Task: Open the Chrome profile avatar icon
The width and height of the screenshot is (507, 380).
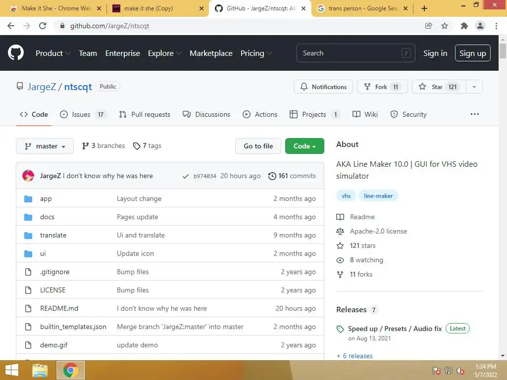Action: (x=480, y=26)
